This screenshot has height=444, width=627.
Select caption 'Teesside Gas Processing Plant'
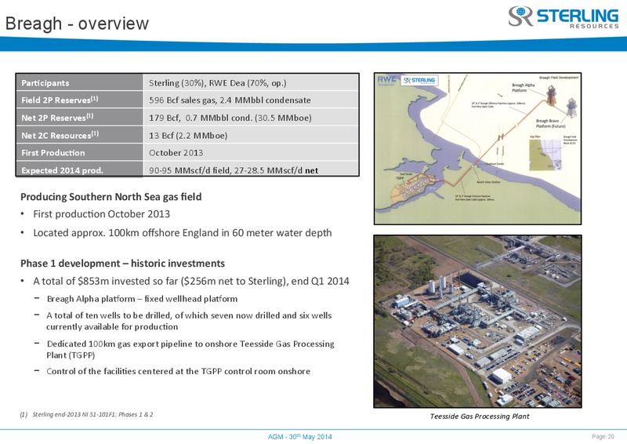(x=480, y=417)
